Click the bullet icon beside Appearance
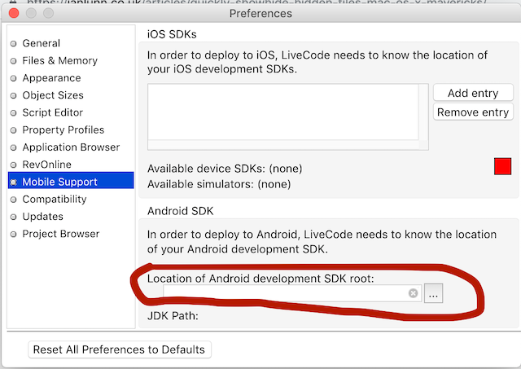521x369 pixels. 14,78
